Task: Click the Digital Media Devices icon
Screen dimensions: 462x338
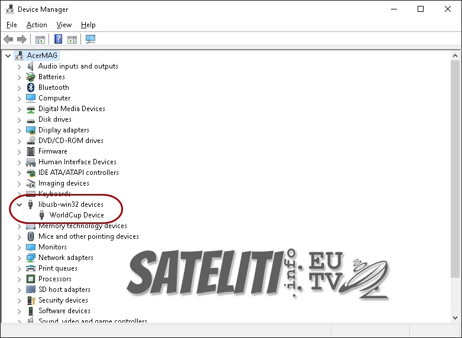Action: 31,109
